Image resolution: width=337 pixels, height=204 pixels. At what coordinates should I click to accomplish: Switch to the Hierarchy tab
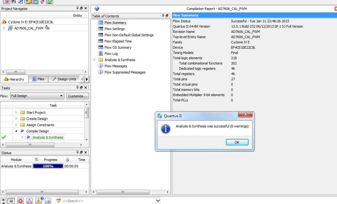(14, 79)
